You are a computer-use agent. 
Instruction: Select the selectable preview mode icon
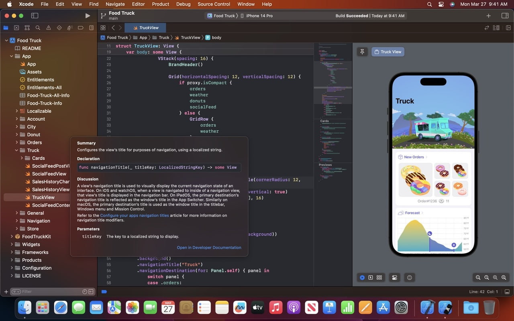371,277
